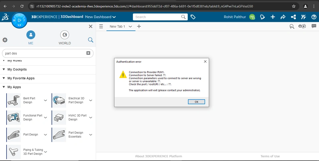319x161 pixels.
Task: Click the co-review presentation icon
Action: pos(302,26)
